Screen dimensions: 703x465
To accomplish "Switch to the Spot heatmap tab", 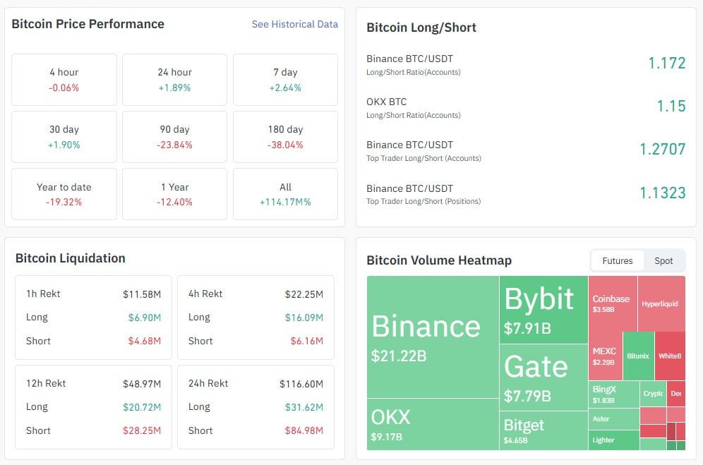I will tap(662, 260).
